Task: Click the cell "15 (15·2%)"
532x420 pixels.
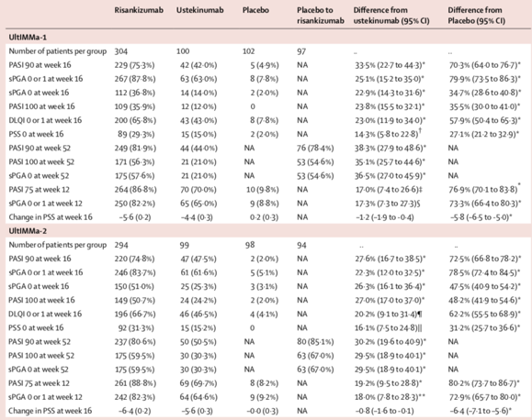Action: [x=198, y=328]
